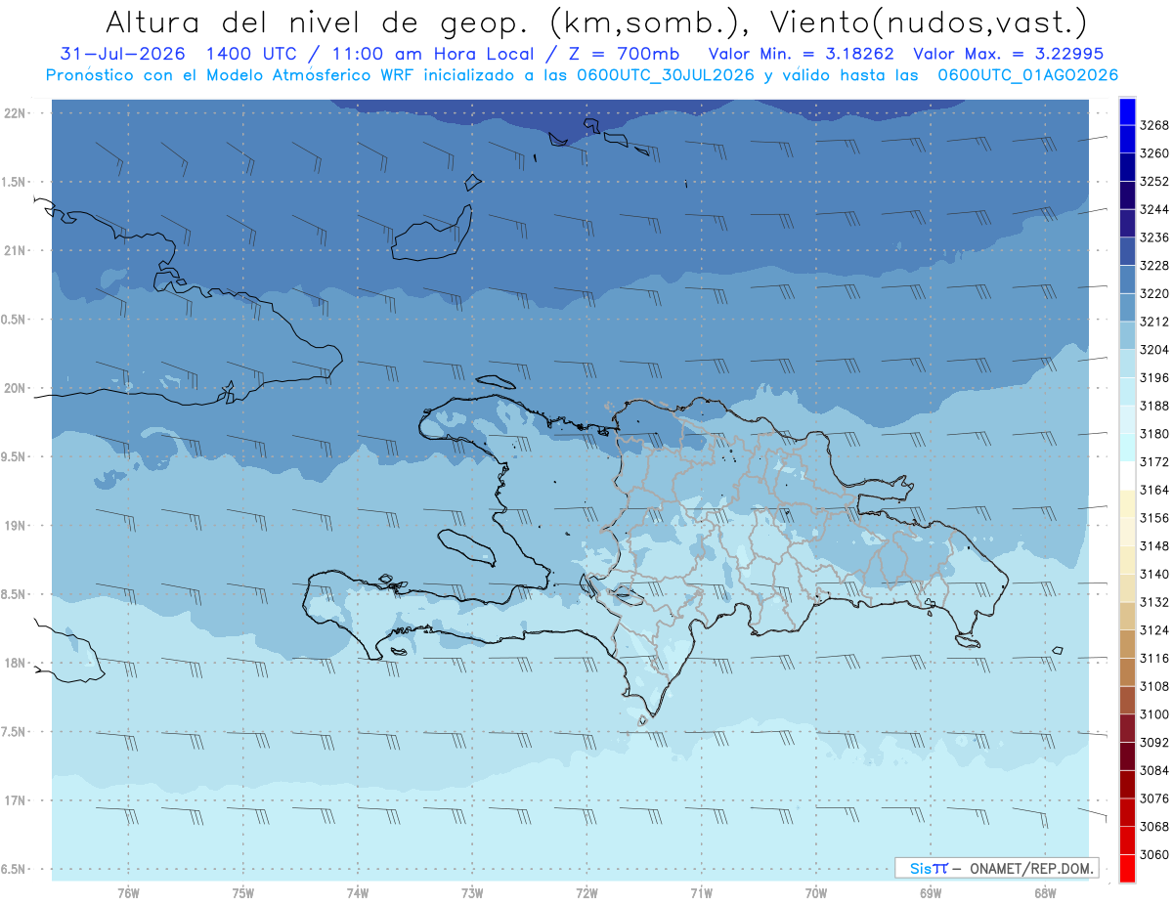The height and width of the screenshot is (906, 1173).
Task: Click the '1.5N' latitude label
Action: tap(14, 182)
